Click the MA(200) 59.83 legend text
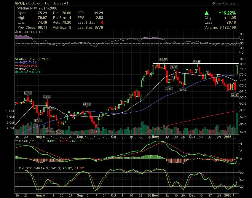 pyautogui.click(x=28, y=66)
